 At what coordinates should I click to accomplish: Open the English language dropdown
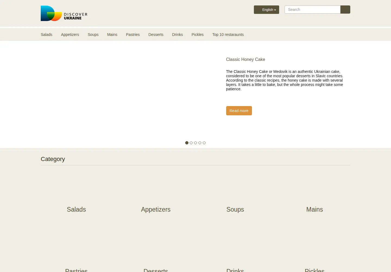266,10
